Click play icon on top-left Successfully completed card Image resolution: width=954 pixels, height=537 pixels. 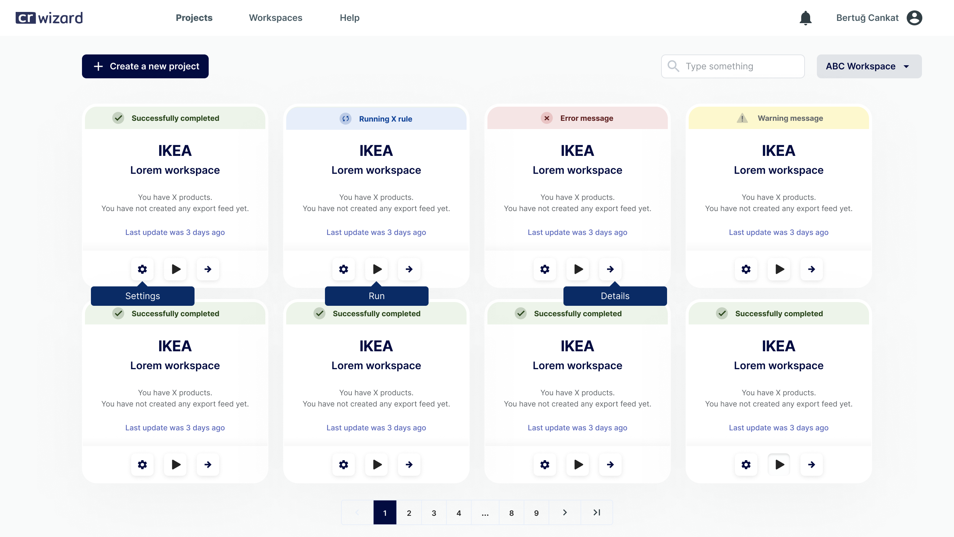(176, 269)
